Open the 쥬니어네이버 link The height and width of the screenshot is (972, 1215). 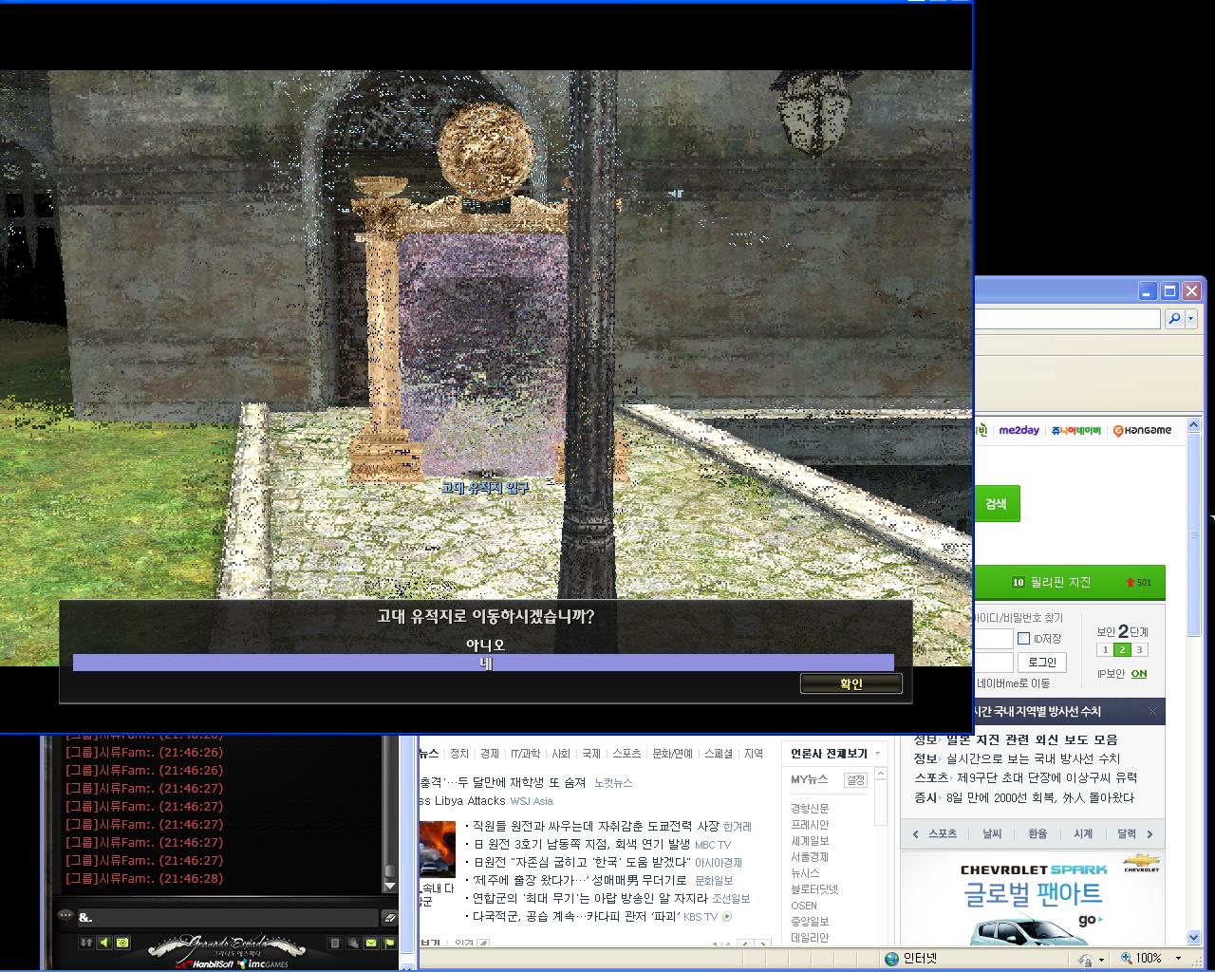coord(1075,430)
